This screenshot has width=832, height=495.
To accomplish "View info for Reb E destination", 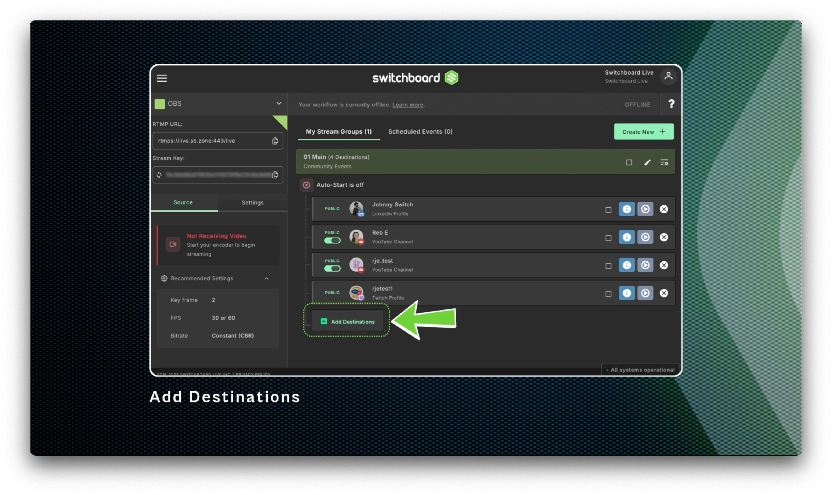I will point(626,237).
